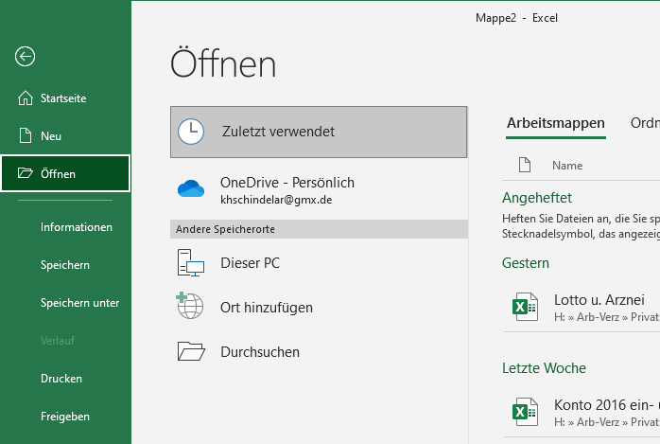Click the Durchsuchen folder icon
This screenshot has width=660, height=444.
[x=191, y=352]
